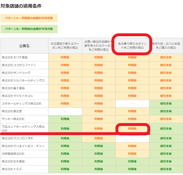Viewport: 183px width, 175px height.
Task: Click サンドラッグ row's 花王クーポン 利用前 cell
Action: click(x=65, y=73)
